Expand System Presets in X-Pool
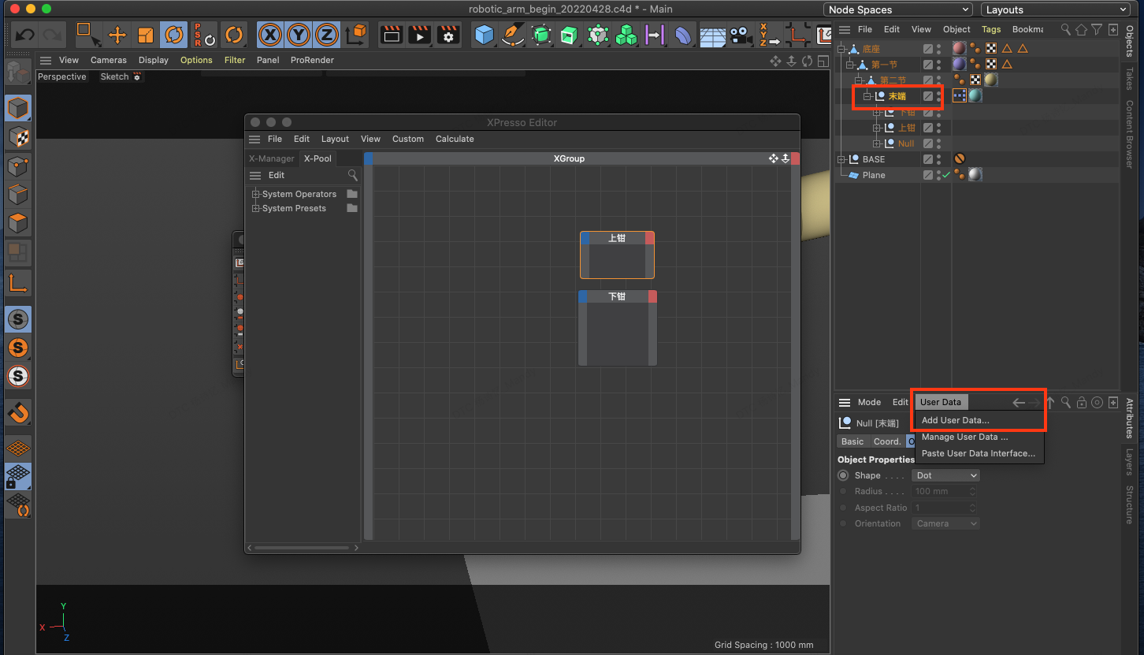The image size is (1144, 655). tap(255, 208)
